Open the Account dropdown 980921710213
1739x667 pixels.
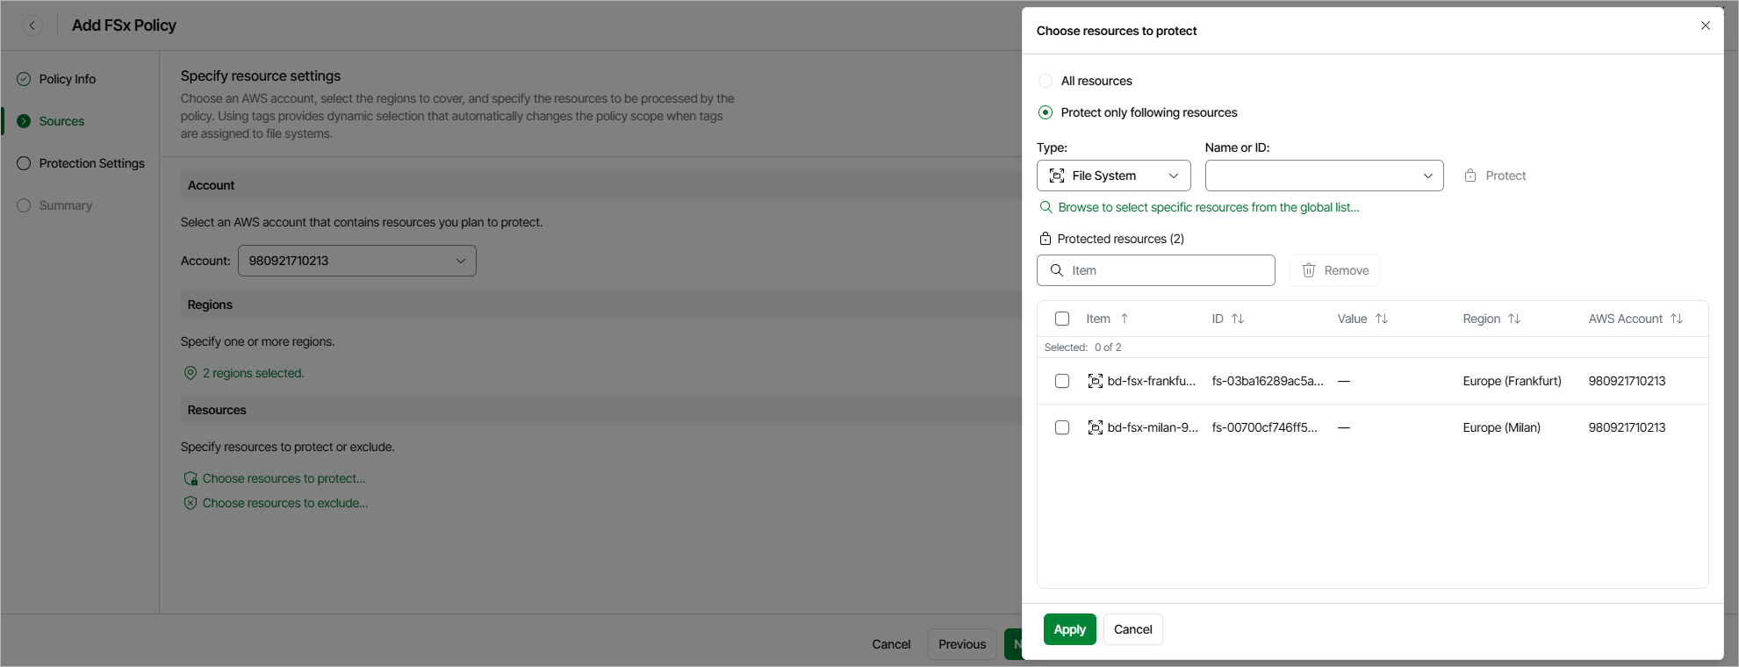356,261
